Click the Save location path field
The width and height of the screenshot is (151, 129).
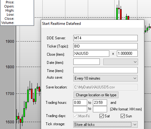tap(106, 87)
